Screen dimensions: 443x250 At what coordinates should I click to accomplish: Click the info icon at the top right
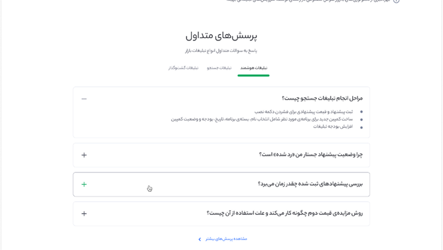(x=396, y=1)
